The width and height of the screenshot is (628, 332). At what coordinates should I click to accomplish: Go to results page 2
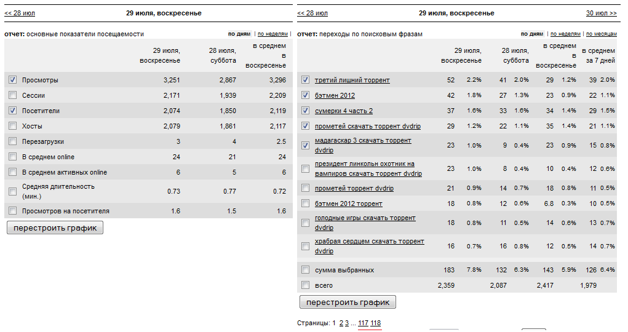(x=341, y=323)
